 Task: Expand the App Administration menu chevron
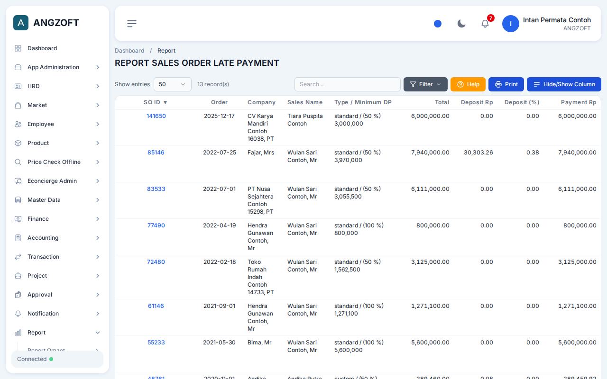[x=98, y=67]
